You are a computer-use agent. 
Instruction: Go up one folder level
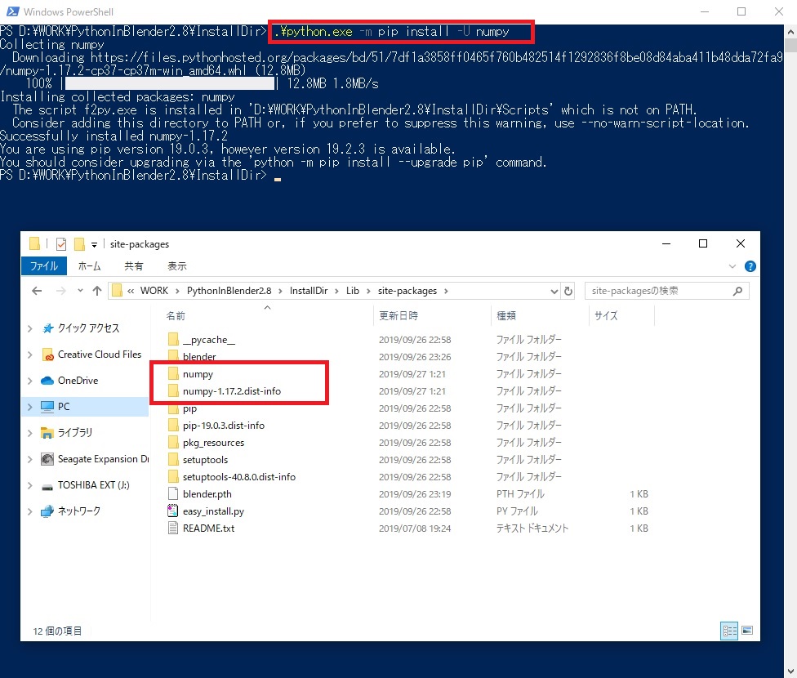97,291
